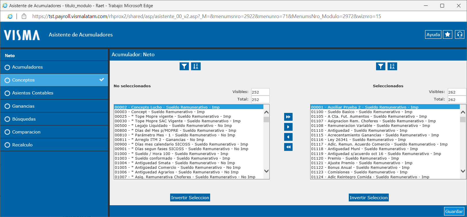The height and width of the screenshot is (217, 467).
Task: Sort the No seleccionados list alphabetically
Action: (x=196, y=66)
